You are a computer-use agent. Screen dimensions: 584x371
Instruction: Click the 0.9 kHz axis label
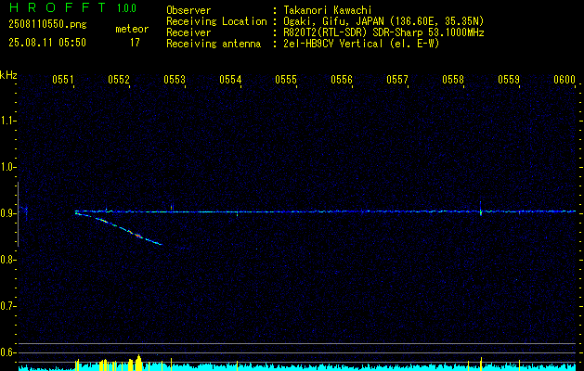(x=7, y=213)
